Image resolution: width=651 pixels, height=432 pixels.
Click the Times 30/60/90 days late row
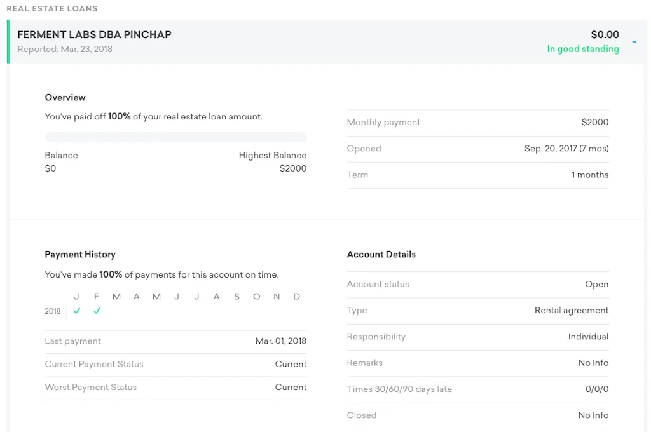coord(477,389)
